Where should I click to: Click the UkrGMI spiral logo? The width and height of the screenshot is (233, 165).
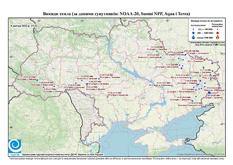15,146
